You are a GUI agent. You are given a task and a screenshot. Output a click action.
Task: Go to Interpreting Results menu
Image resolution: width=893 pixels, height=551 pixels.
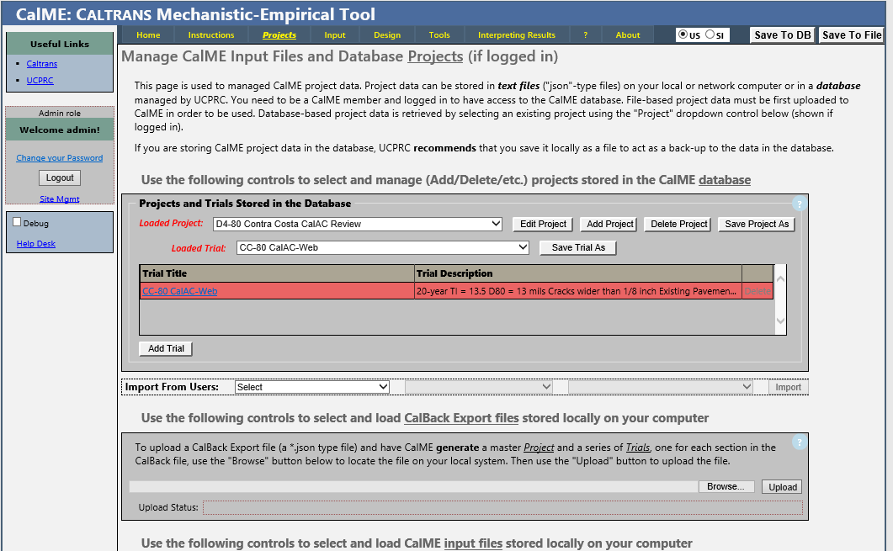(517, 35)
